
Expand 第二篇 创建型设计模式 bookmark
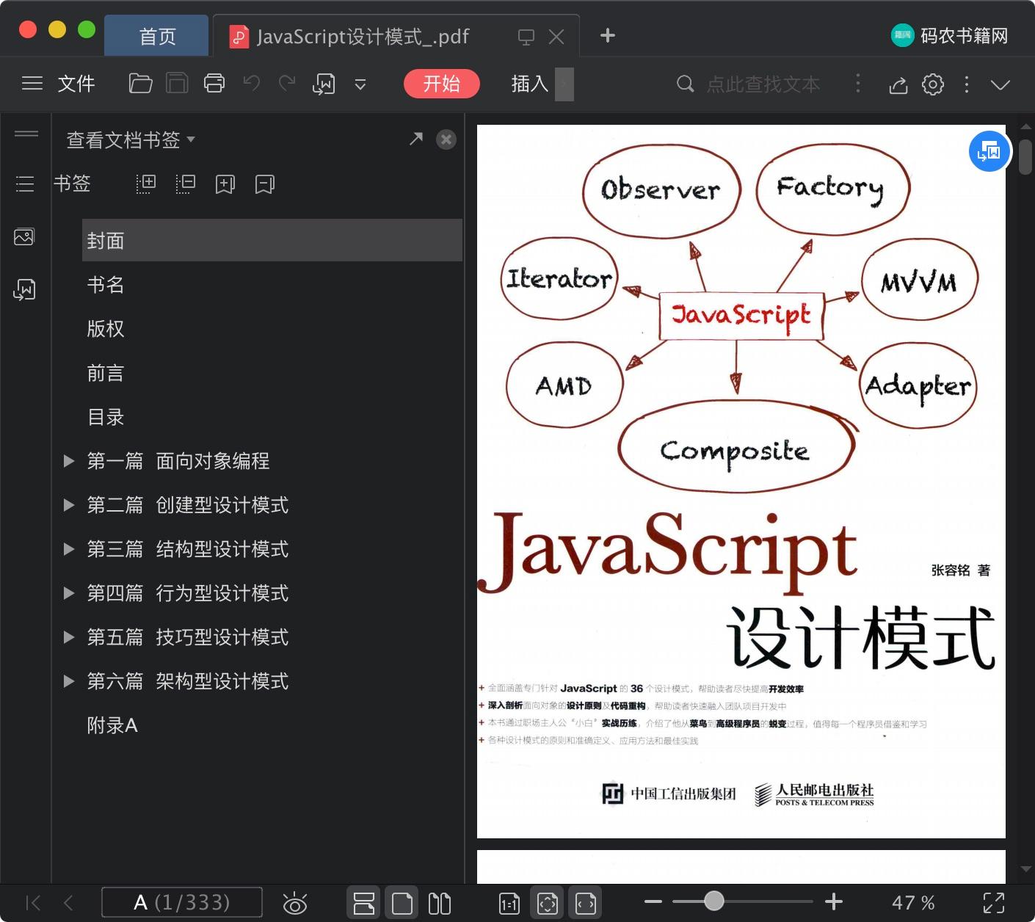(x=69, y=505)
